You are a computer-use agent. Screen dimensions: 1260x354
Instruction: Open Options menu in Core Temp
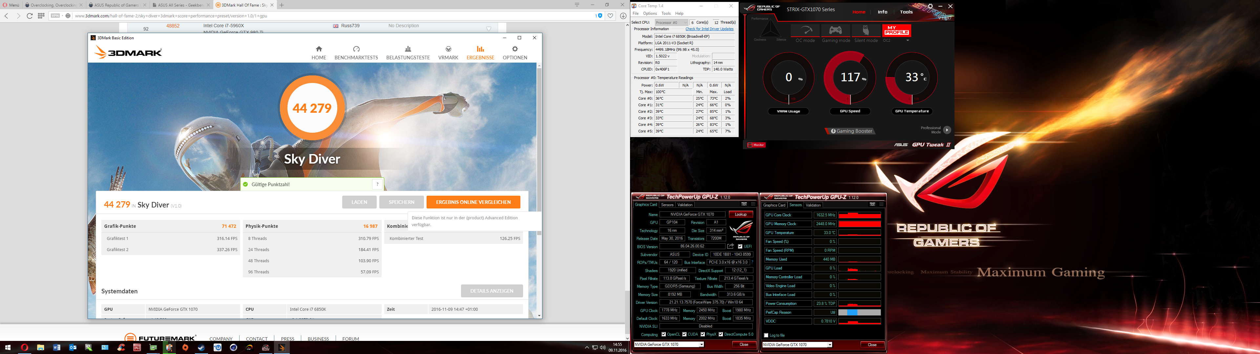[650, 13]
